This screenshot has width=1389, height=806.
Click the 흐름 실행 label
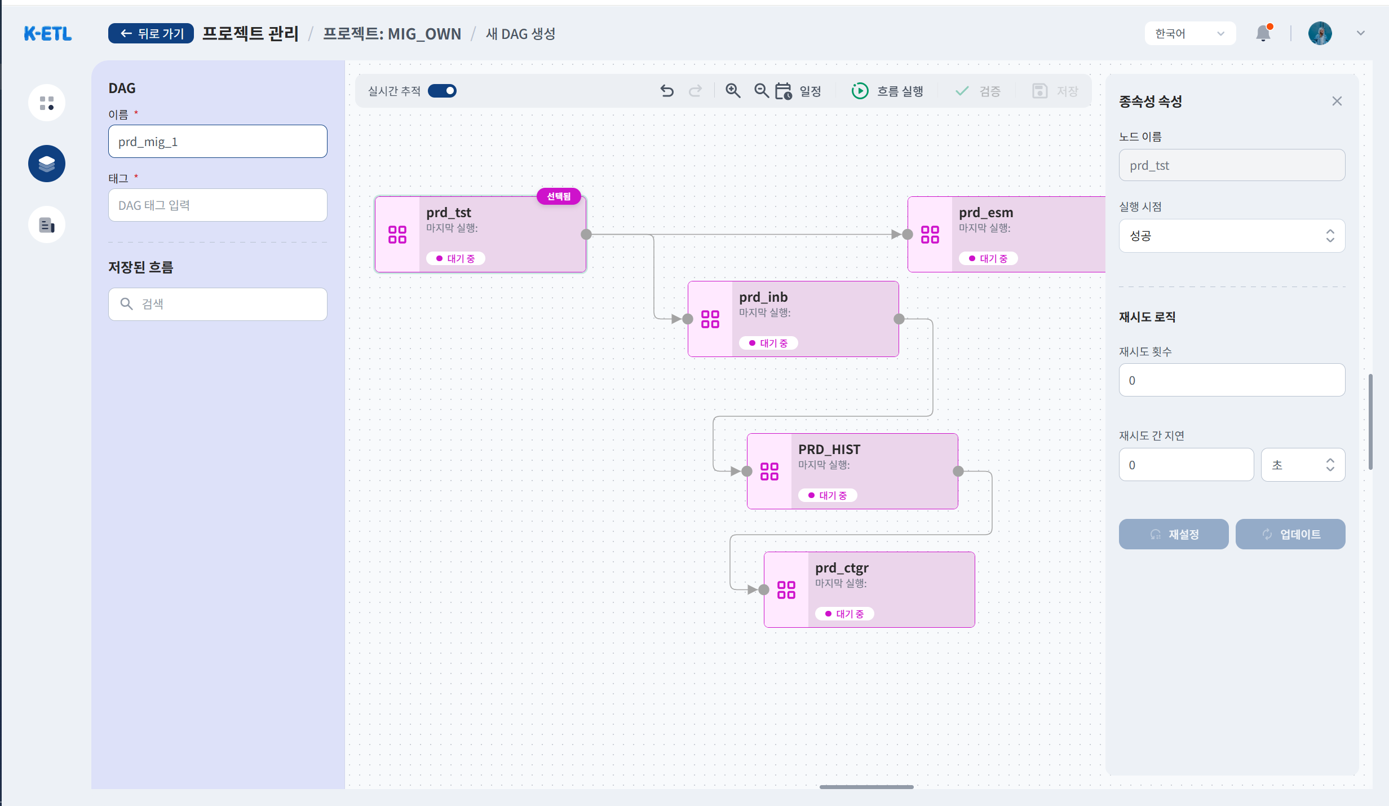[x=900, y=91]
